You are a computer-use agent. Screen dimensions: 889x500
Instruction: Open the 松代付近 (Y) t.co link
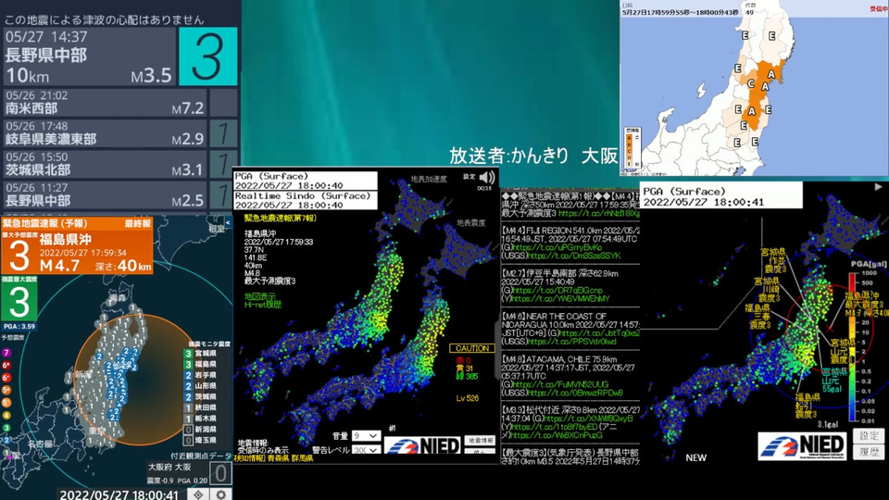(555, 427)
